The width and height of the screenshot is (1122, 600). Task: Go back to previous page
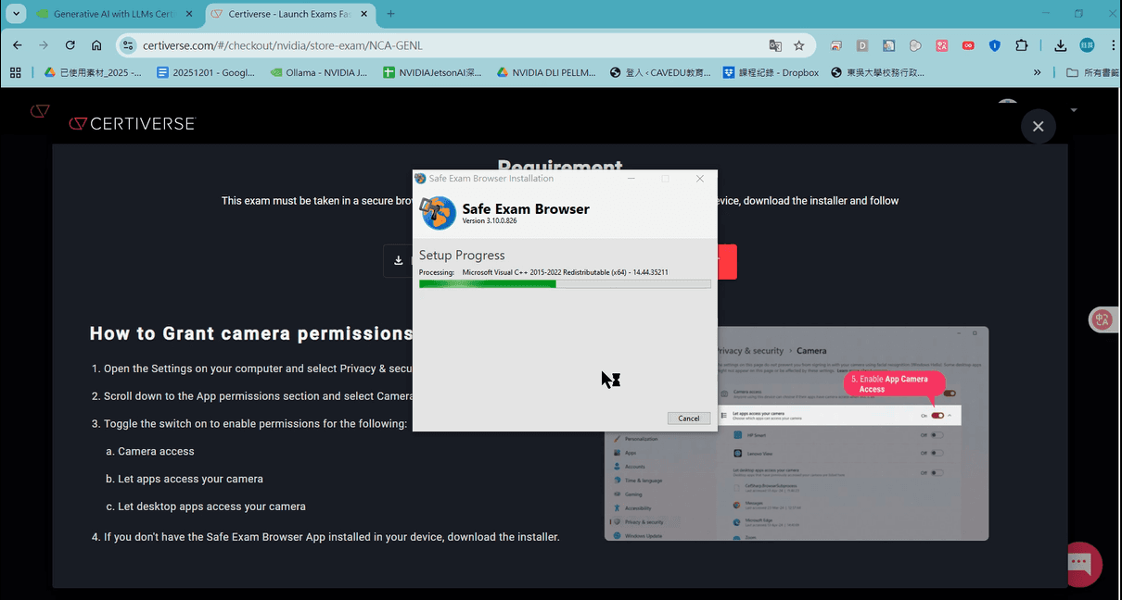18,44
